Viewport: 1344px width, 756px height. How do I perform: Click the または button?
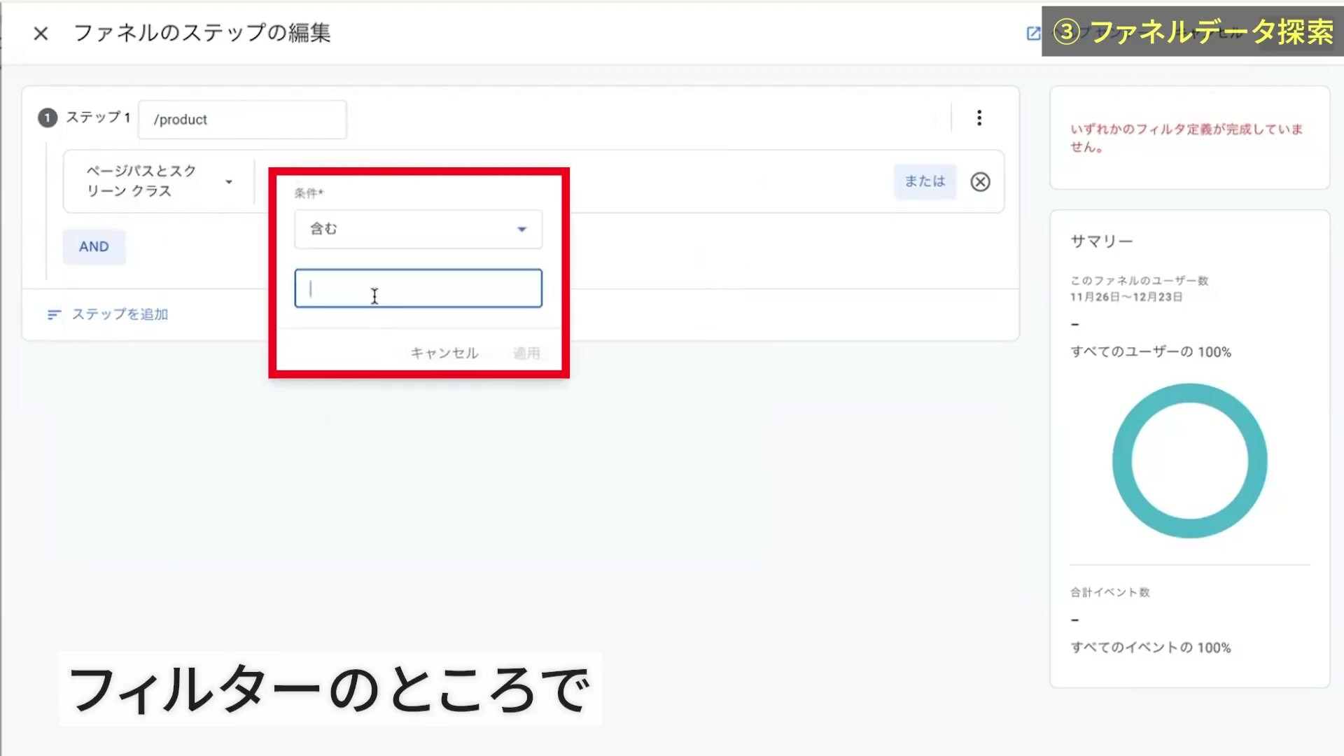925,181
